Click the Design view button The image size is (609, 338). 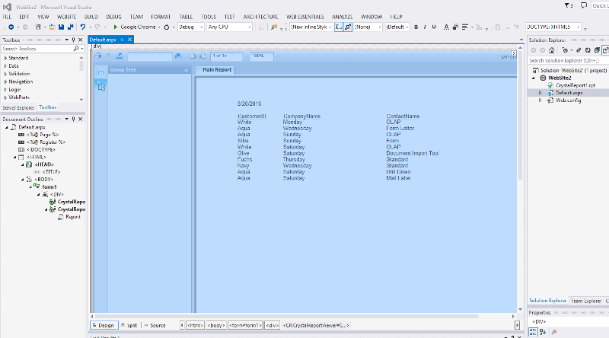coord(104,326)
